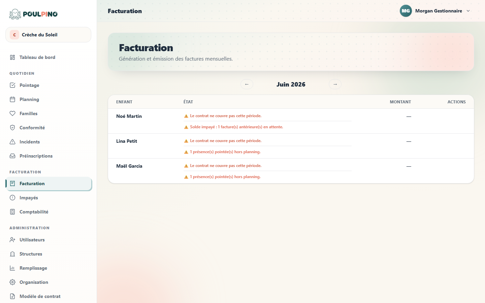
Task: Click warning icon beside Maël Garcia's hors planning message
Action: click(186, 177)
